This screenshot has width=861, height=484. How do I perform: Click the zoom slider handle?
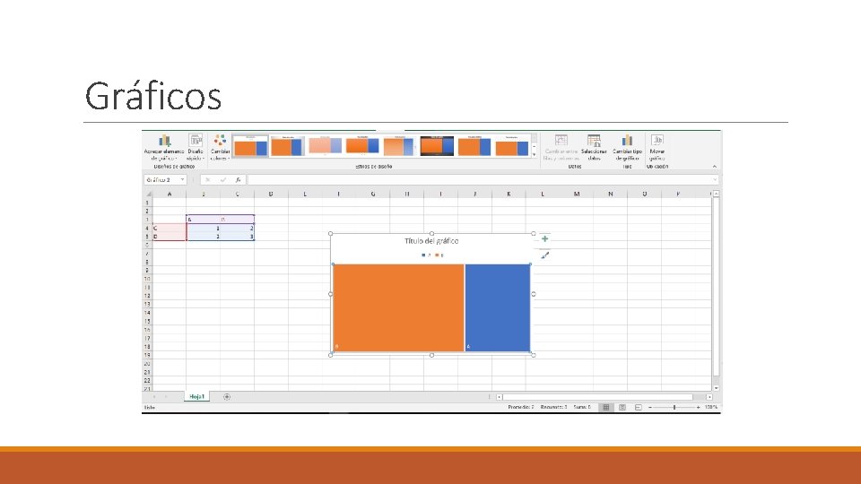674,407
